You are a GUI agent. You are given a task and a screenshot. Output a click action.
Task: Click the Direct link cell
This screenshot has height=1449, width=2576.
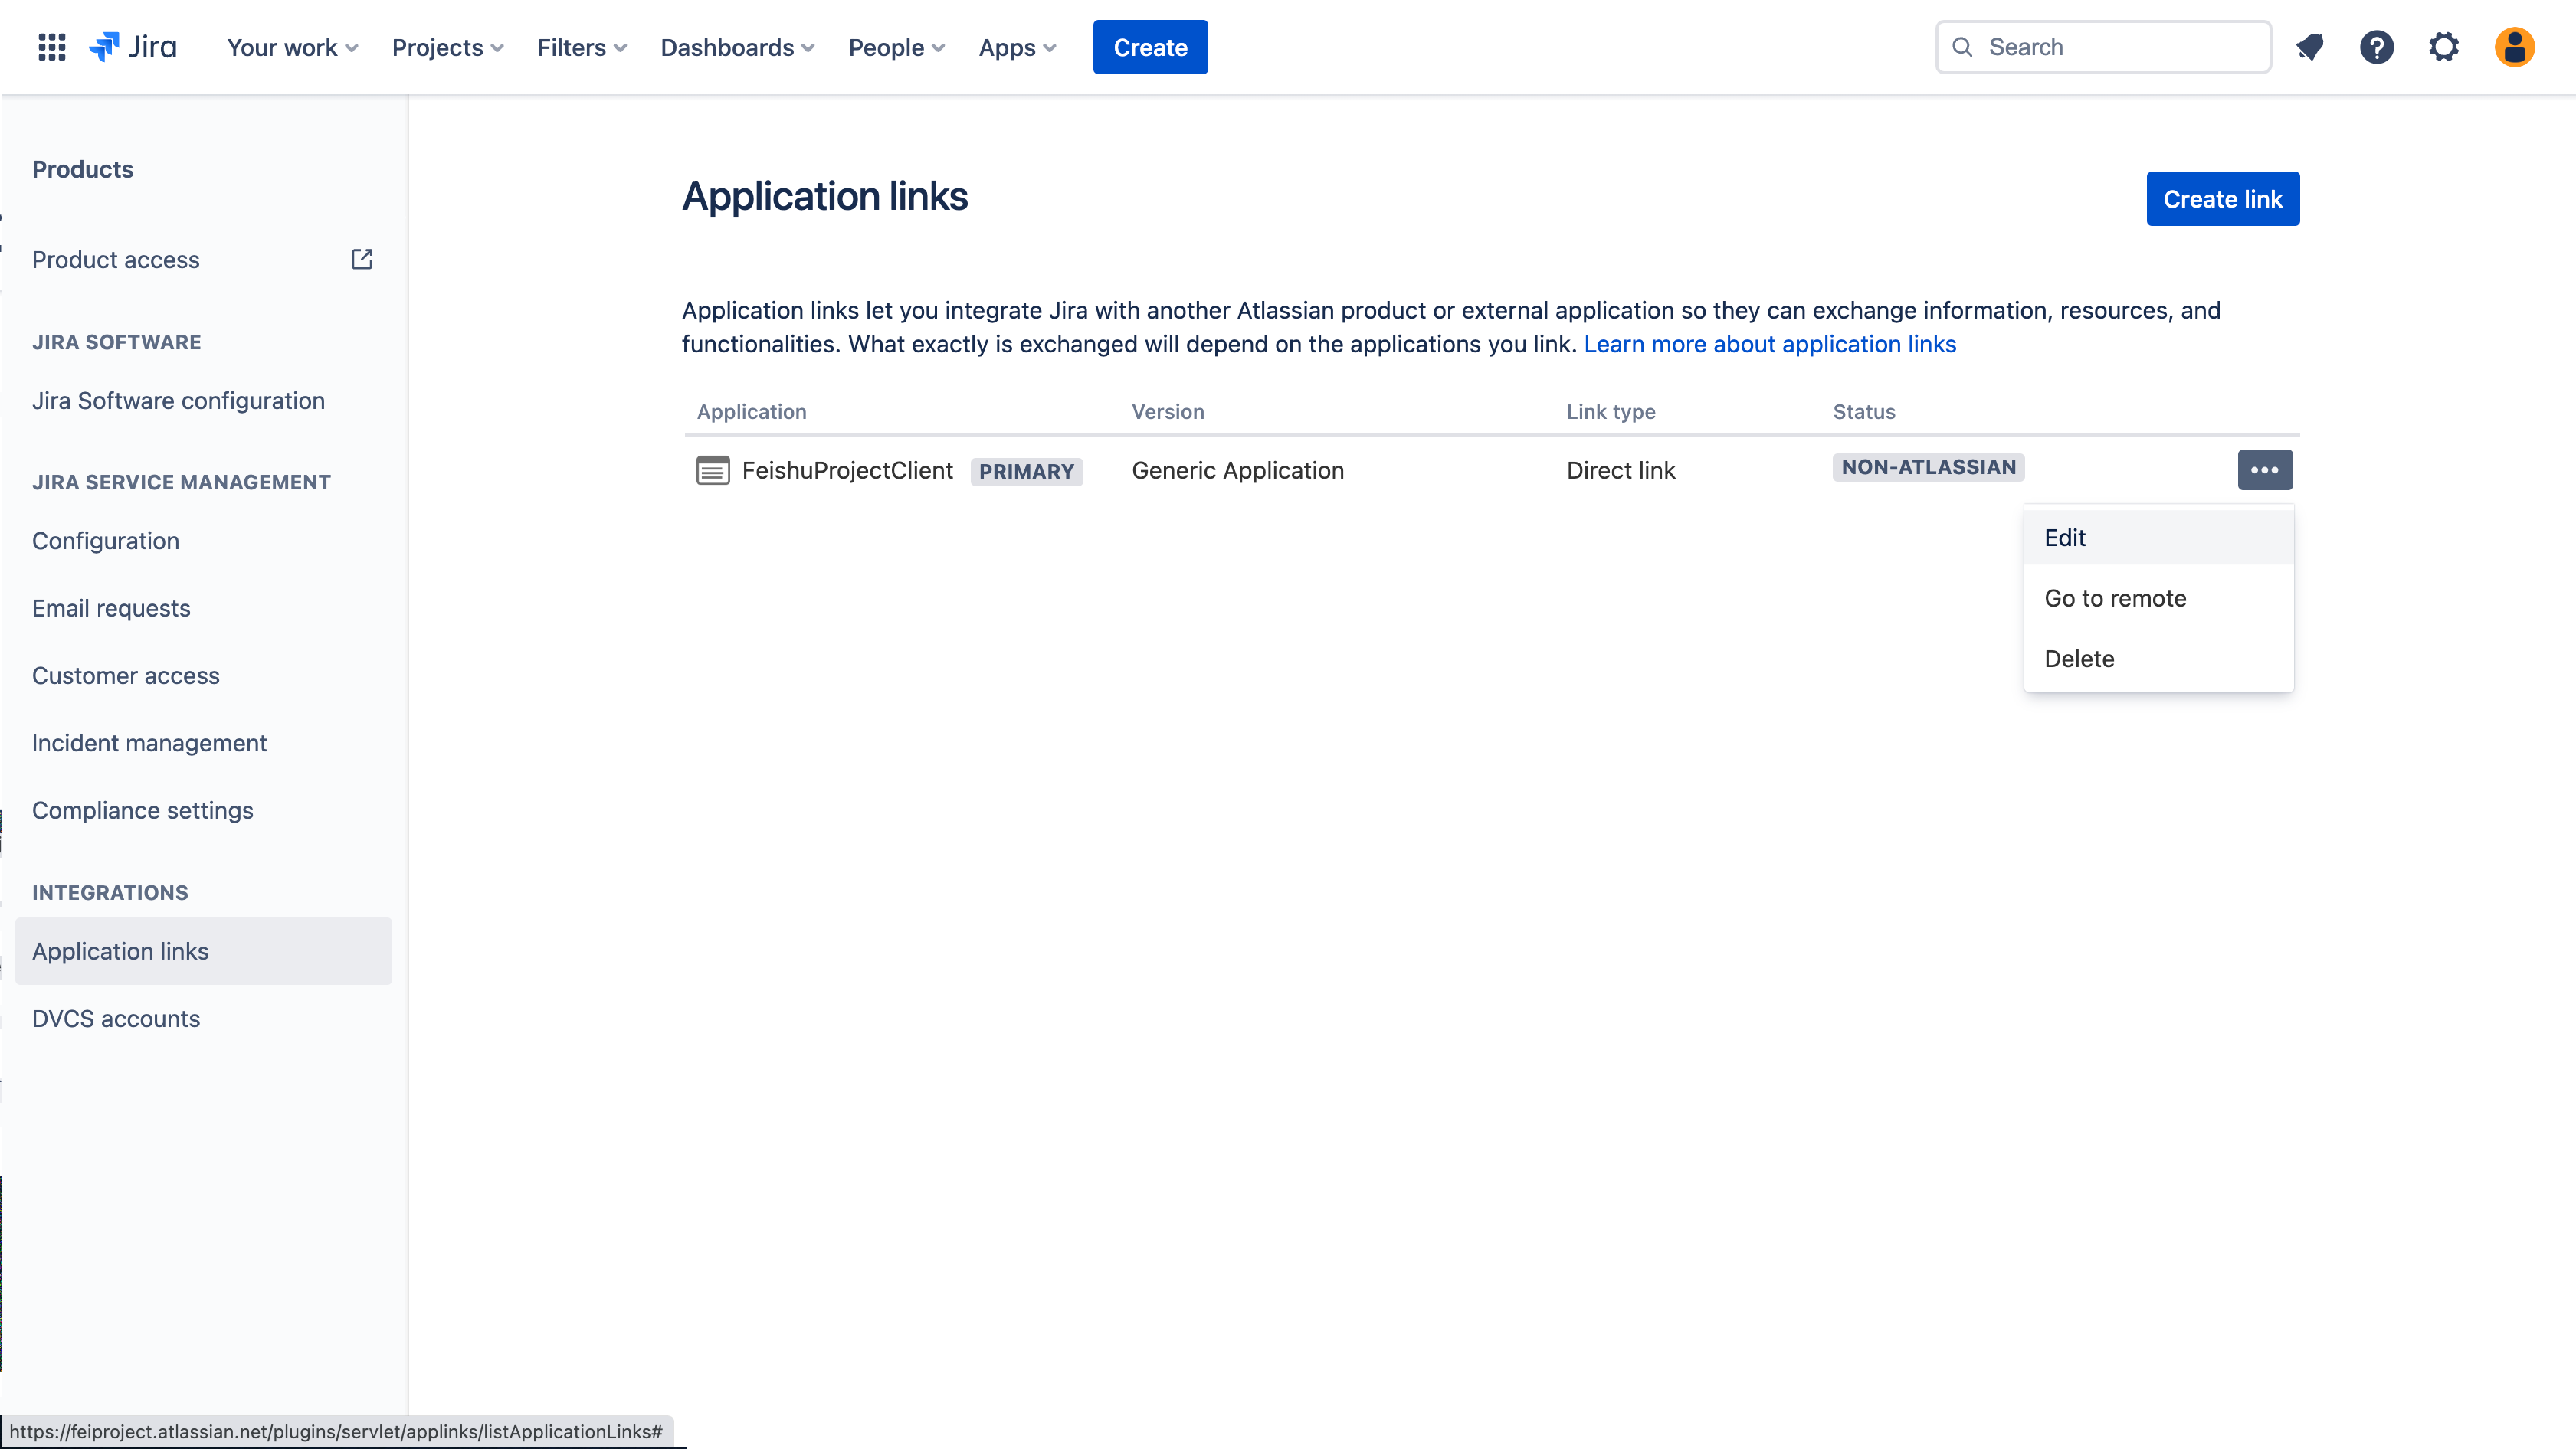(x=1620, y=471)
